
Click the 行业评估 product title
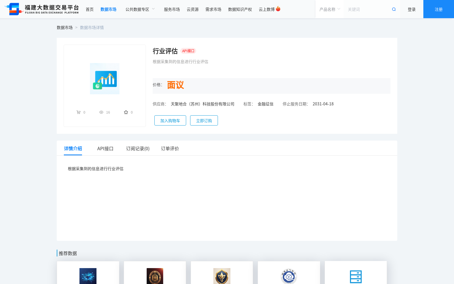[x=165, y=51]
